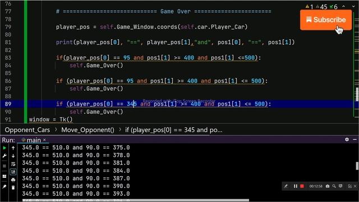This screenshot has width=359, height=202.
Task: Open the yellow warning count indicator
Action: point(309,7)
